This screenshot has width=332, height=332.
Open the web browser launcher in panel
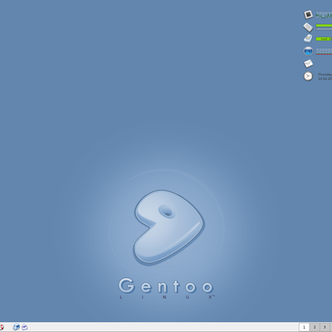[x=17, y=327]
